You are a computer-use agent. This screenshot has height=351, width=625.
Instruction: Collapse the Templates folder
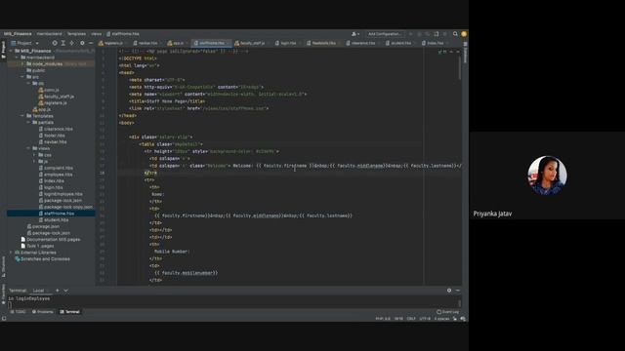(x=22, y=116)
